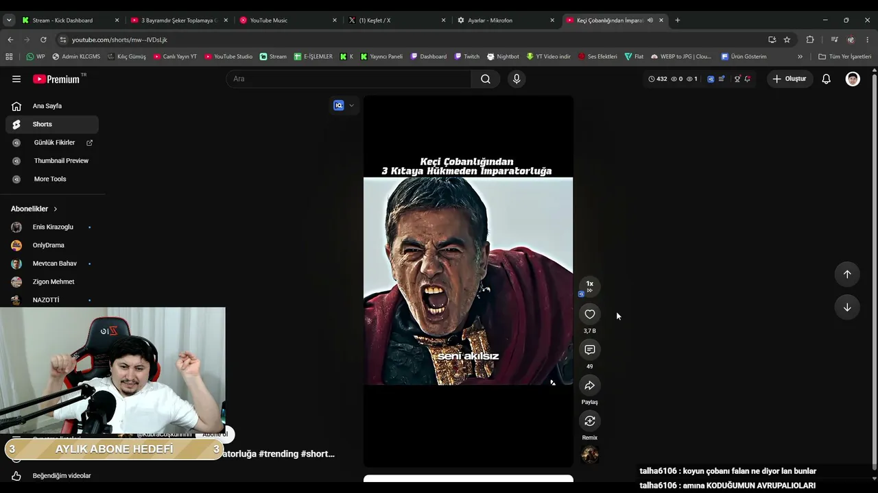The height and width of the screenshot is (493, 878).
Task: Switch to the Keşfet / X tab
Action: [x=396, y=21]
